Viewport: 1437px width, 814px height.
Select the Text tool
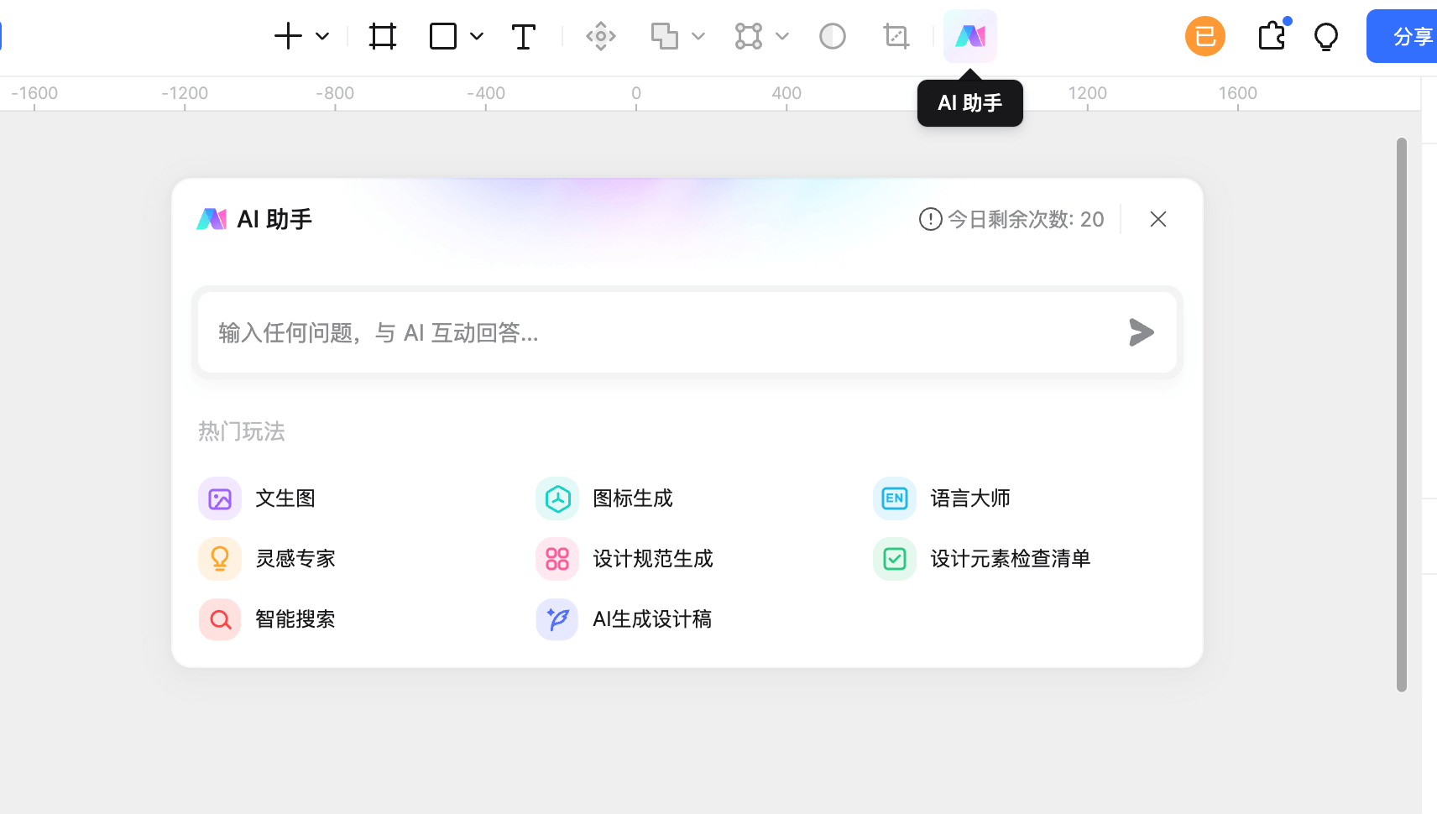click(x=523, y=36)
